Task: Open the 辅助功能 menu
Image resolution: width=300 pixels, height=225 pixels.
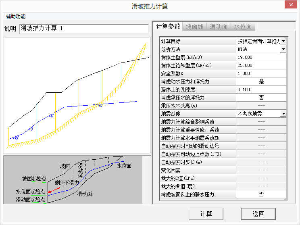Action: pos(16,17)
